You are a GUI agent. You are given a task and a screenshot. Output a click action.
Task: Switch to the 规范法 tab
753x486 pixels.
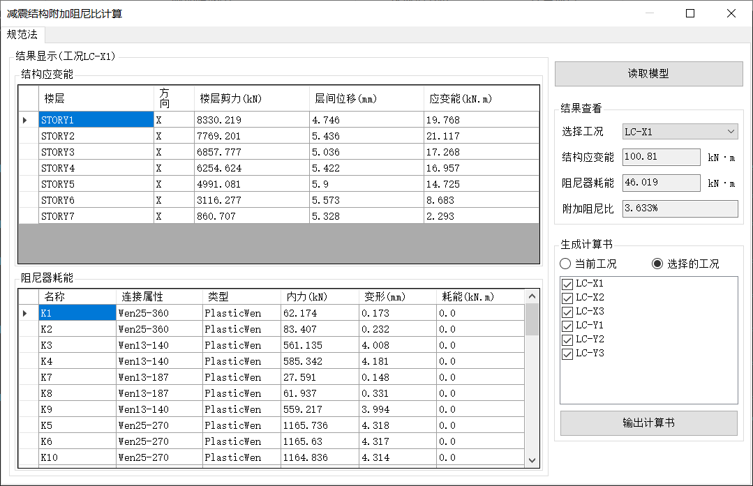(22, 35)
